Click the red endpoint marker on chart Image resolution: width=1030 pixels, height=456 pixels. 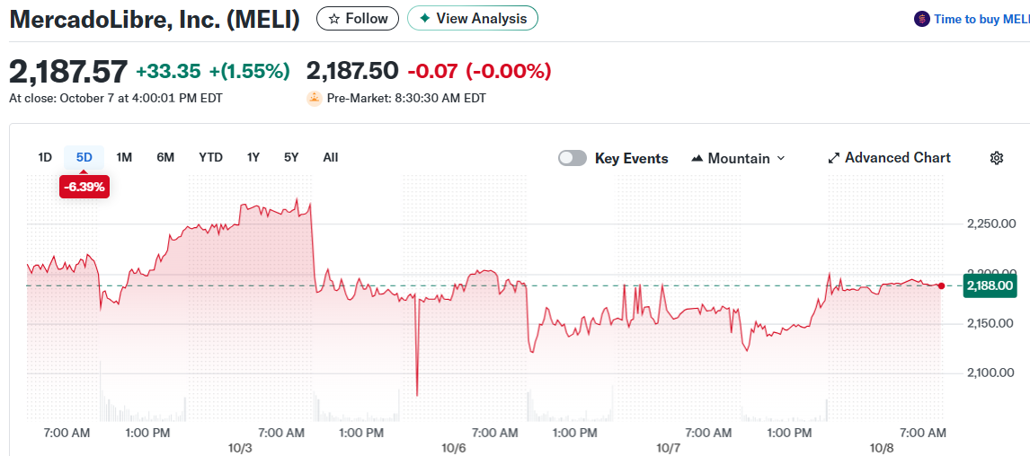coord(941,285)
